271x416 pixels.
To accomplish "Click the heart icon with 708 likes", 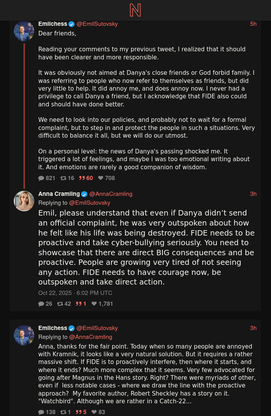I will (100, 178).
